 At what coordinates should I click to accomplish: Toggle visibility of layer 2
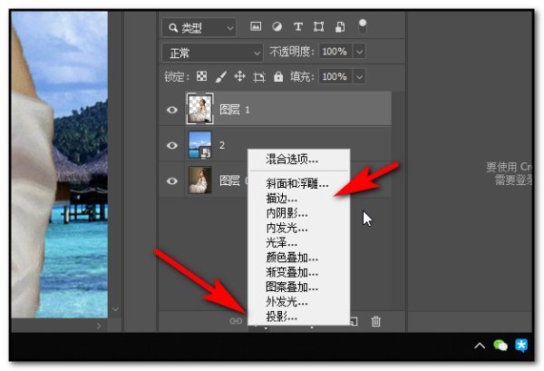click(171, 145)
